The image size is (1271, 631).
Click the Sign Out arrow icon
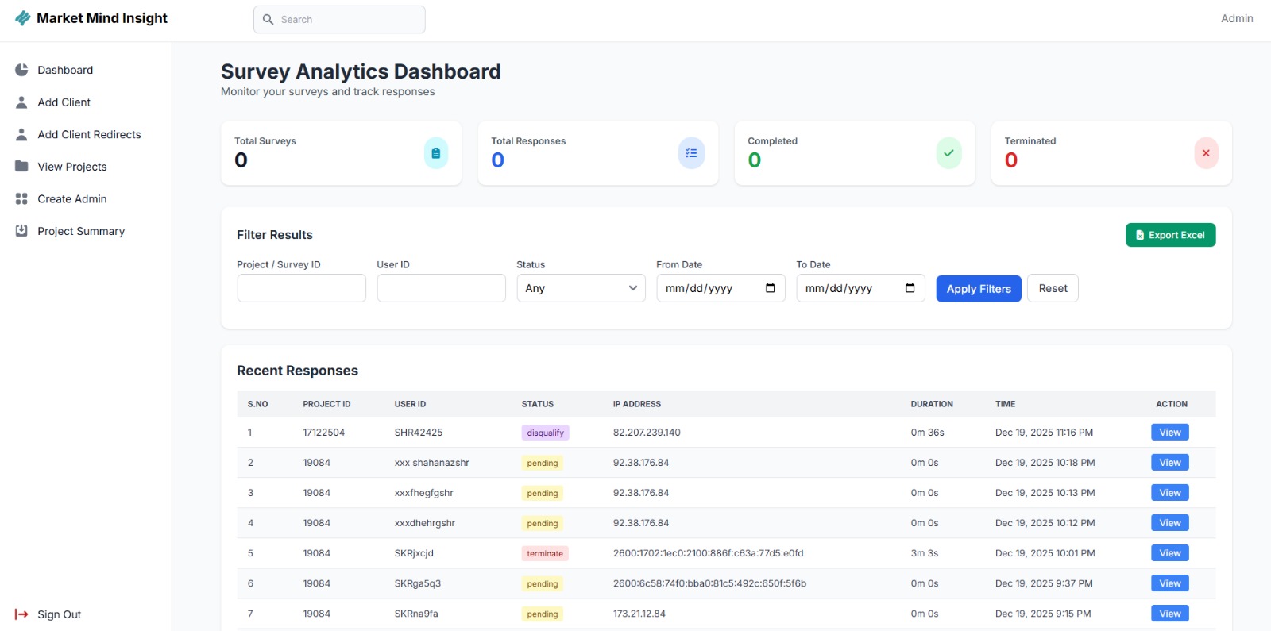pos(21,614)
